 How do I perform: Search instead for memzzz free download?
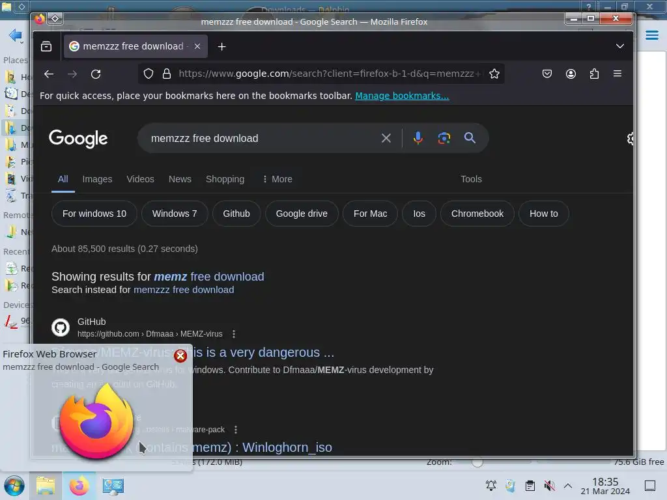[184, 290]
